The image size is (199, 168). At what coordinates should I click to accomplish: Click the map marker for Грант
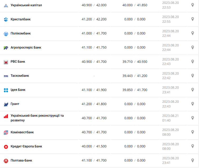click(192, 104)
